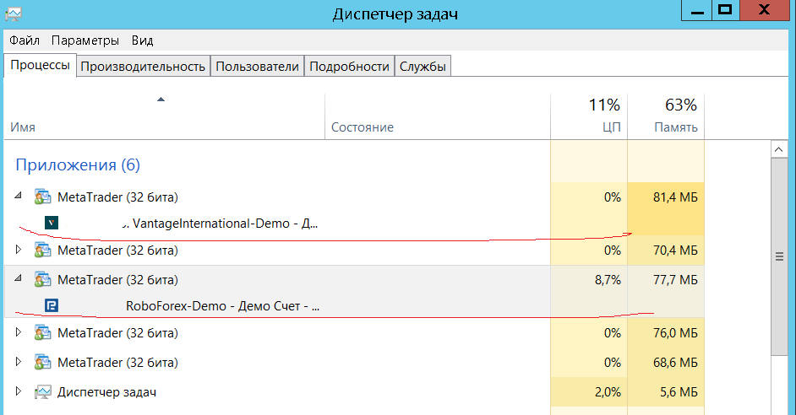
Task: Open the Вид menu
Action: [142, 40]
